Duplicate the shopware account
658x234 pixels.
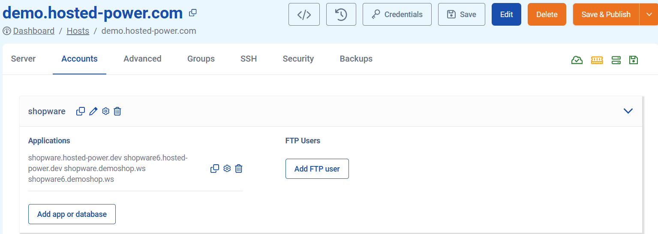tap(81, 111)
